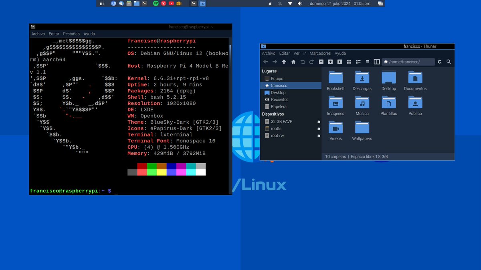Launch YouTube from top panel
Screen dimensions: 481x270
pyautogui.click(x=172, y=3)
